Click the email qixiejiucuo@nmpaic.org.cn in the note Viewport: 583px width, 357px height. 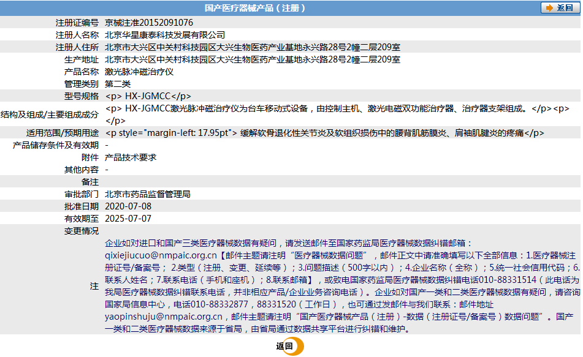pyautogui.click(x=161, y=255)
